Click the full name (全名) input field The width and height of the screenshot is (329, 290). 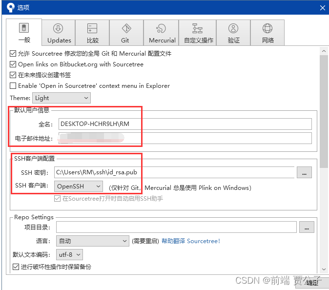point(185,124)
